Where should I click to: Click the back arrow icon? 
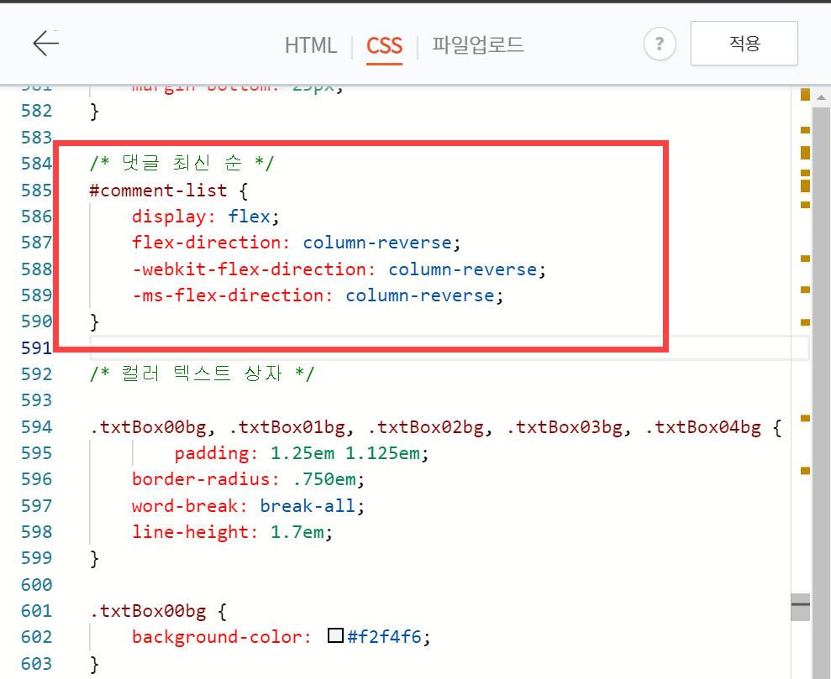tap(46, 43)
